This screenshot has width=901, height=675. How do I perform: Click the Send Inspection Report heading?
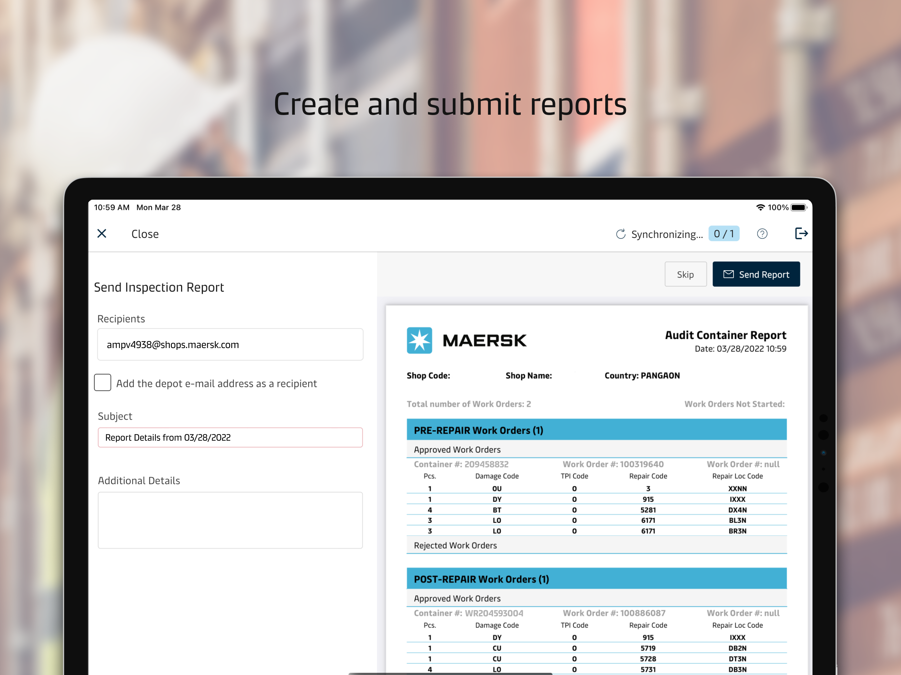(x=159, y=287)
